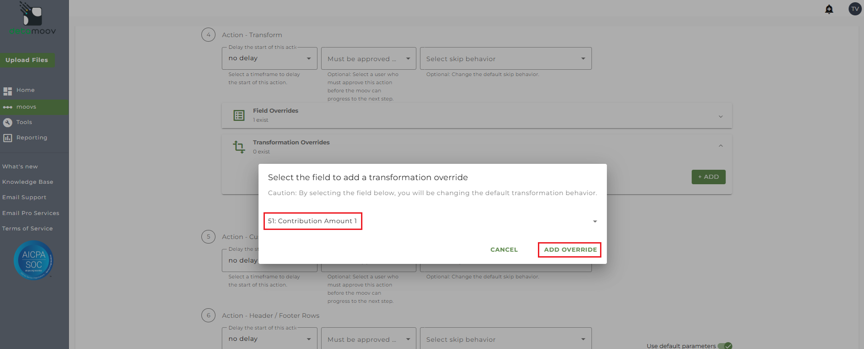Open notifications bell icon
The image size is (864, 349).
point(829,9)
